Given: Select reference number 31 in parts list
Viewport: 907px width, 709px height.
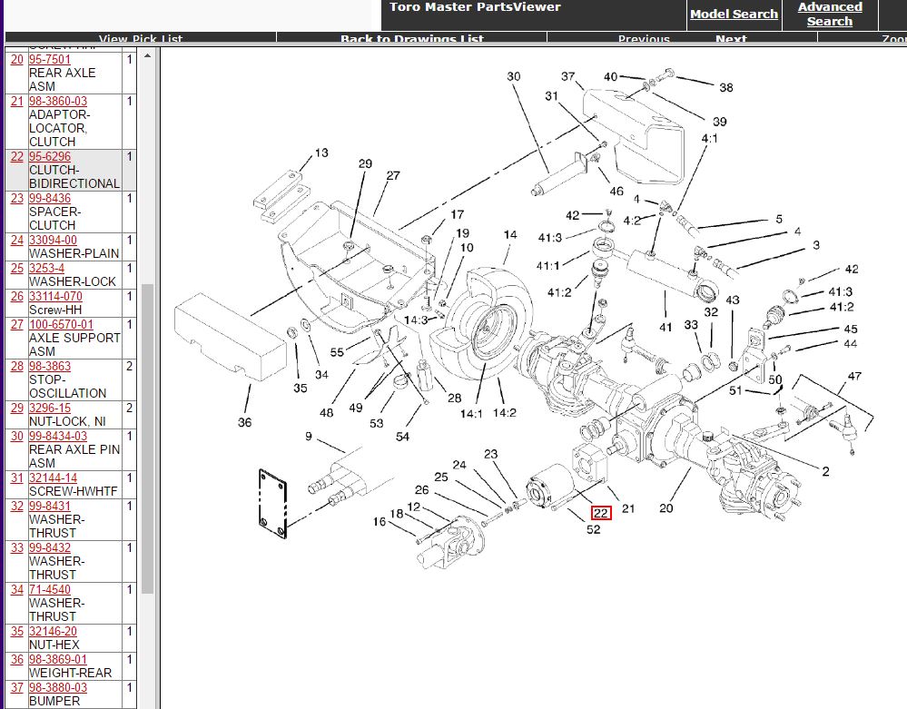Looking at the screenshot, I should coord(16,478).
